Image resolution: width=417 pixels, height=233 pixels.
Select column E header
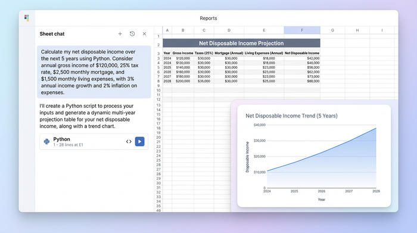[x=264, y=30]
